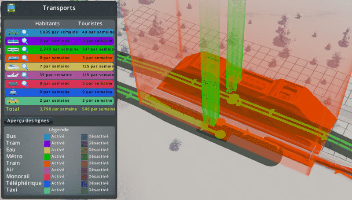The image size is (352, 200).
Task: Click the magnifier next to the tram icon
Action: pyautogui.click(x=25, y=41)
